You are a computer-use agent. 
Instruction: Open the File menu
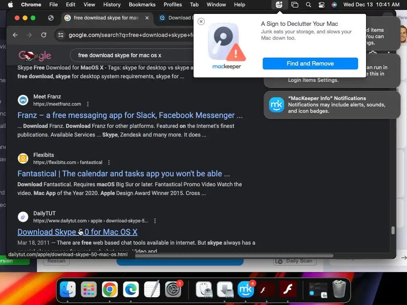click(54, 4)
